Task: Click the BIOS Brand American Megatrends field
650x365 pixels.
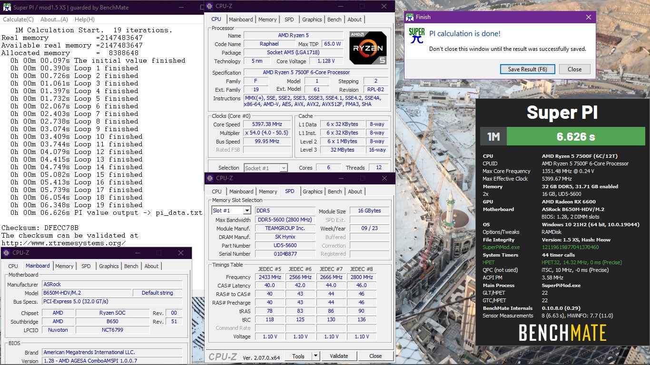Action: [x=112, y=352]
